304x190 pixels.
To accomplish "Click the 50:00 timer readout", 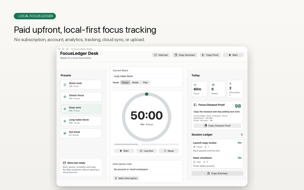I will 147,116.
